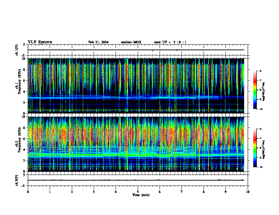The image size is (279, 215).
Task: Click the "-5" tick on ch.3(V) axis
Action: (x=24, y=186)
